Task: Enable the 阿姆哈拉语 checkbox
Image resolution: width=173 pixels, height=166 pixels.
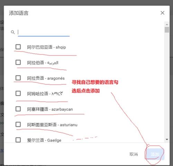Action: 18,93
